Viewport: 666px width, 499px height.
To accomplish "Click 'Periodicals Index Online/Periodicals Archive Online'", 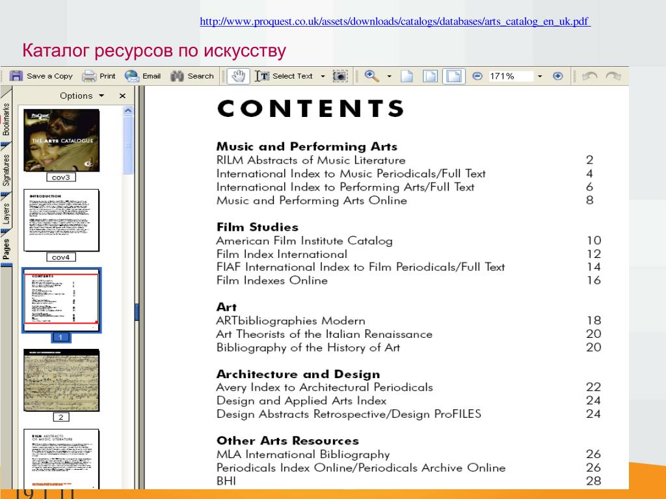I will click(361, 468).
